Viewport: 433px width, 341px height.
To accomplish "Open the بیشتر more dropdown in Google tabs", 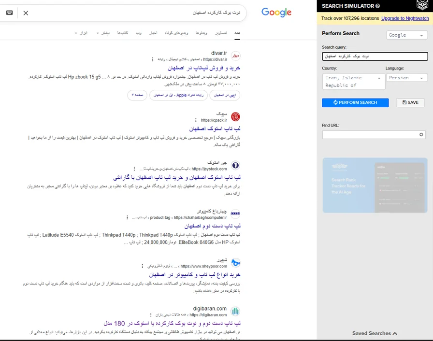I will tap(103, 33).
